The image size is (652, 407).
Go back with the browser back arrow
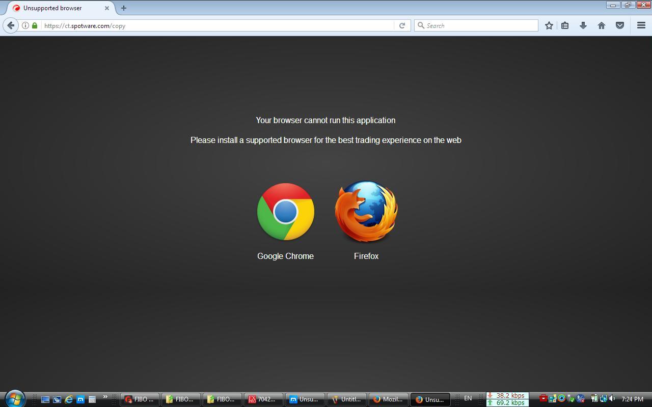coord(11,25)
